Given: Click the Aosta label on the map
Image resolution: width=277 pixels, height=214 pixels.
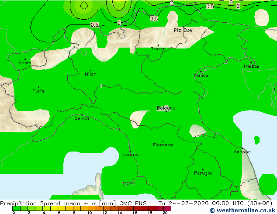Looking at the screenshot, I should pos(25,63).
